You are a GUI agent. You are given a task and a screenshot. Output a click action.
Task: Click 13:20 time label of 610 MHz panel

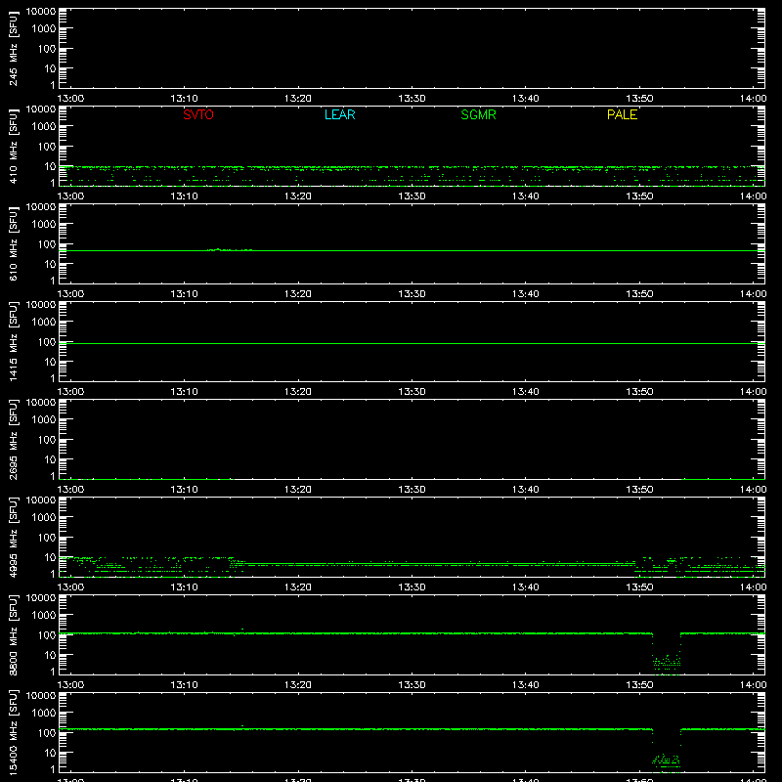point(298,294)
